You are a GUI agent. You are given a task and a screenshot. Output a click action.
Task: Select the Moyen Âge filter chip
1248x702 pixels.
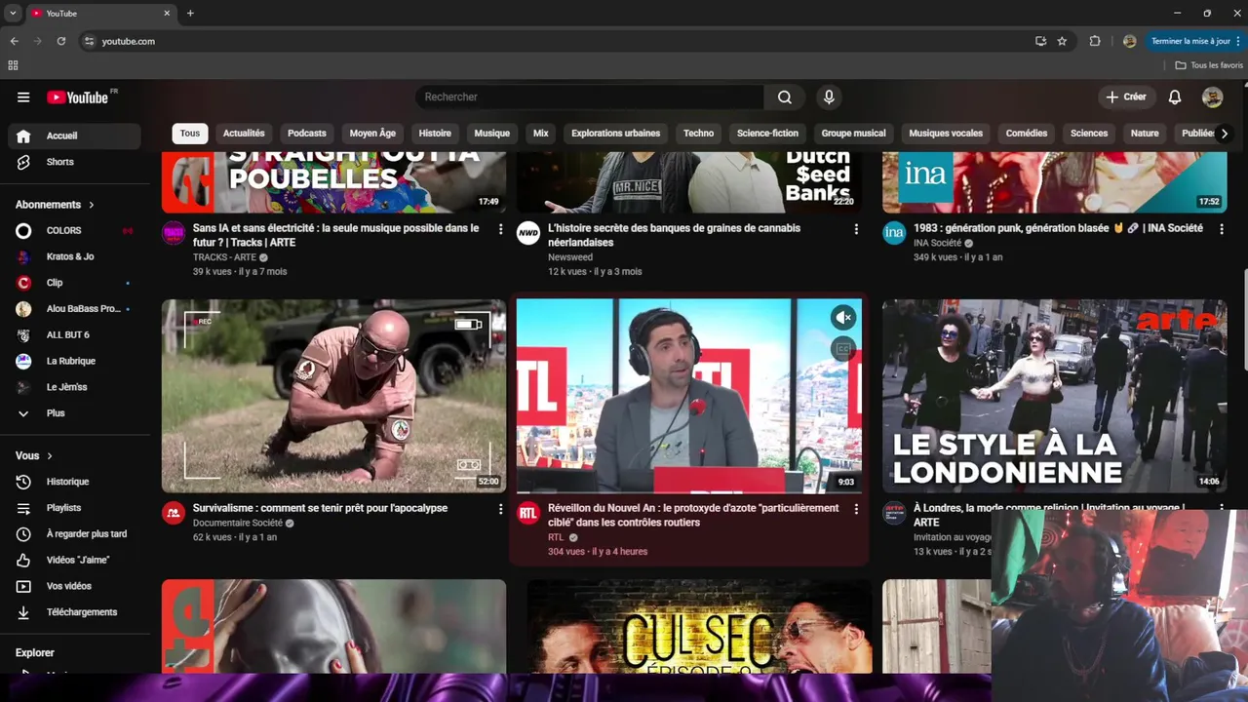click(x=372, y=134)
